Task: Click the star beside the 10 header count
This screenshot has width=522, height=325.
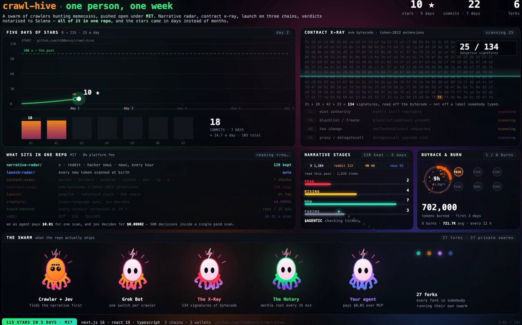Action: tap(431, 5)
